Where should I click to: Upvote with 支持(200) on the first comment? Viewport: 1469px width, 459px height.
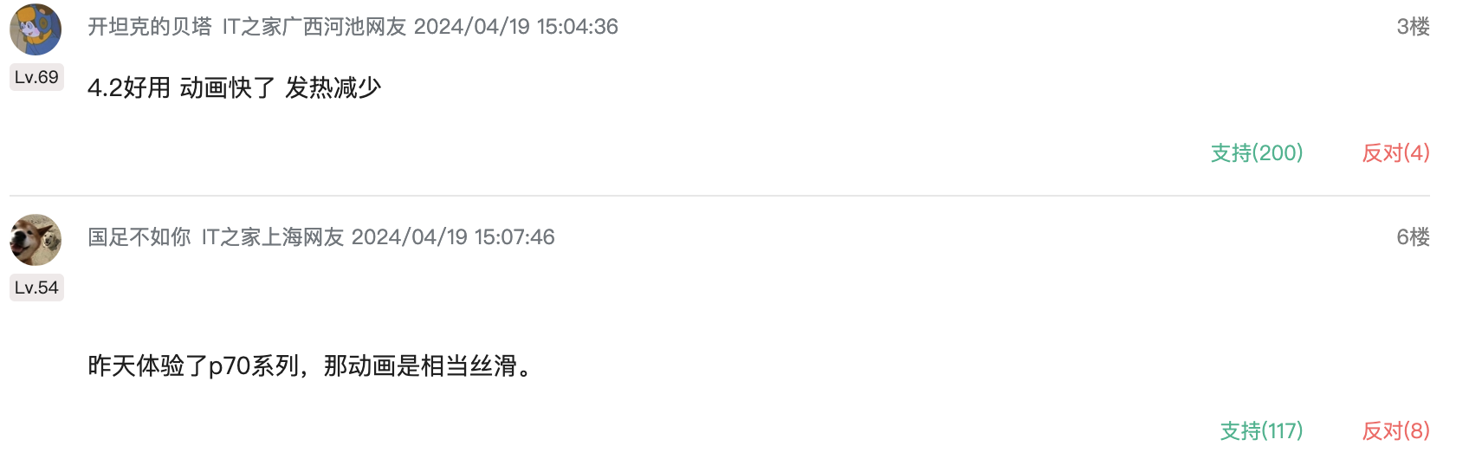pos(1257,153)
